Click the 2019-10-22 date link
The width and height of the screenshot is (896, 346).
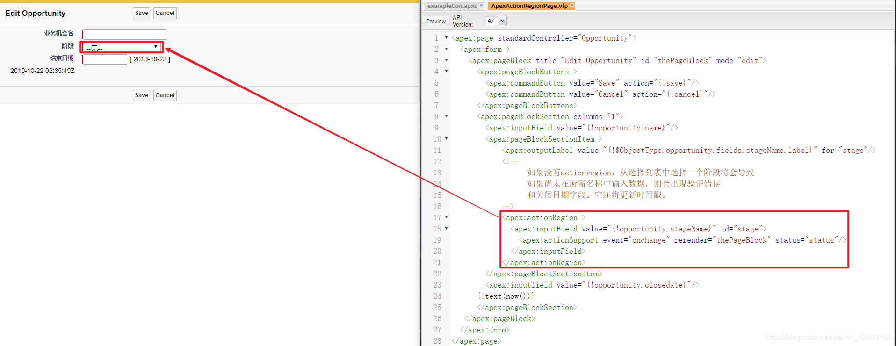150,59
